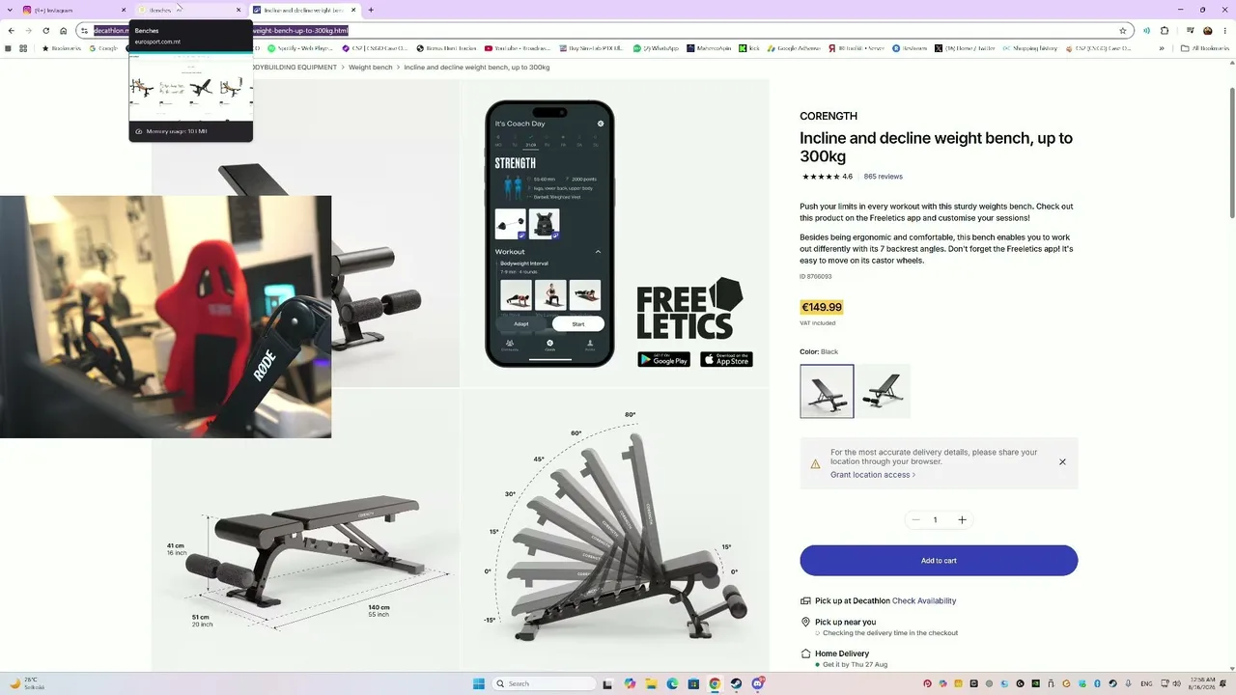The height and width of the screenshot is (695, 1236).
Task: Click the quantity input field
Action: (x=935, y=520)
